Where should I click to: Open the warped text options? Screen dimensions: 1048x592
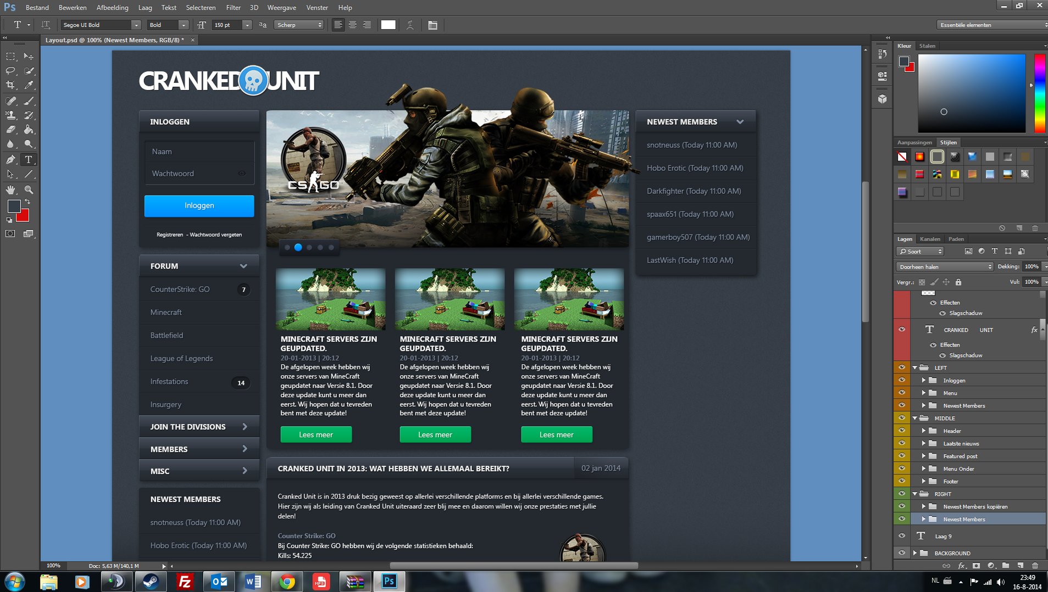click(410, 25)
